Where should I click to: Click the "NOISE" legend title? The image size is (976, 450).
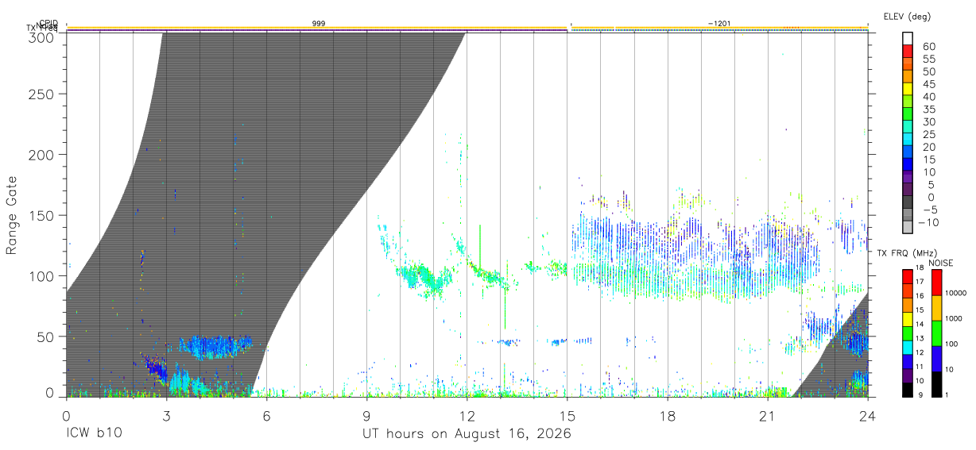941,263
